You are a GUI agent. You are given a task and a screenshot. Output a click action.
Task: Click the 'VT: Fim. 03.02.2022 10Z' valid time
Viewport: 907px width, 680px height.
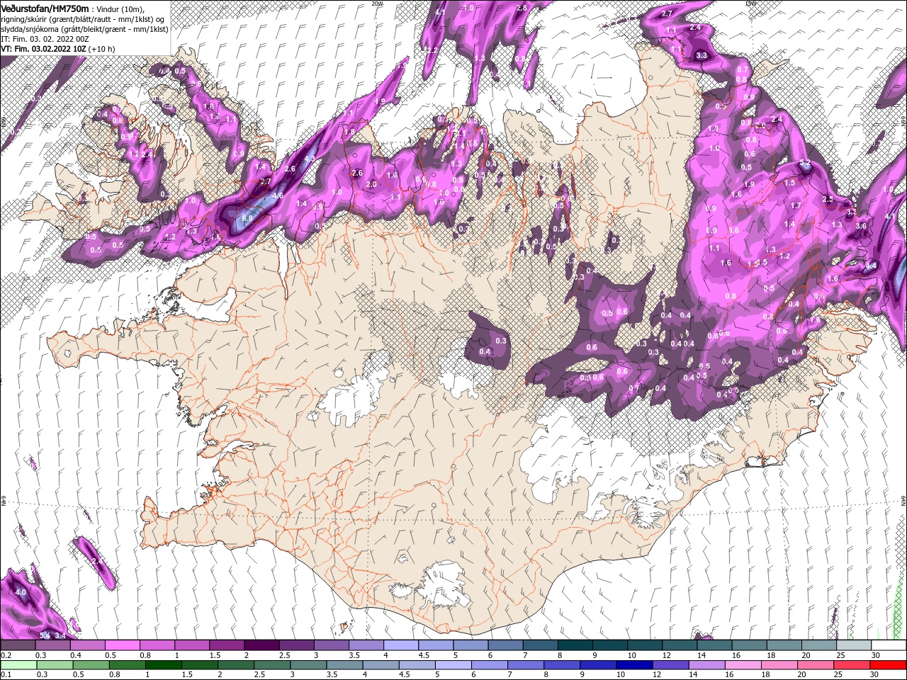[43, 49]
